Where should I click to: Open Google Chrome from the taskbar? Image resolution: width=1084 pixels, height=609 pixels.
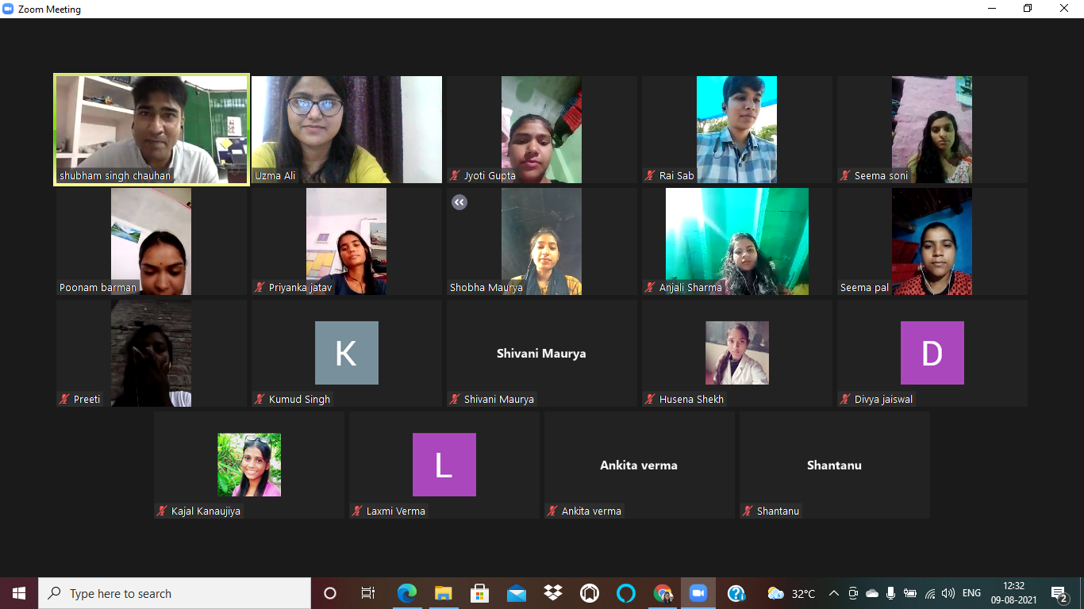click(662, 593)
